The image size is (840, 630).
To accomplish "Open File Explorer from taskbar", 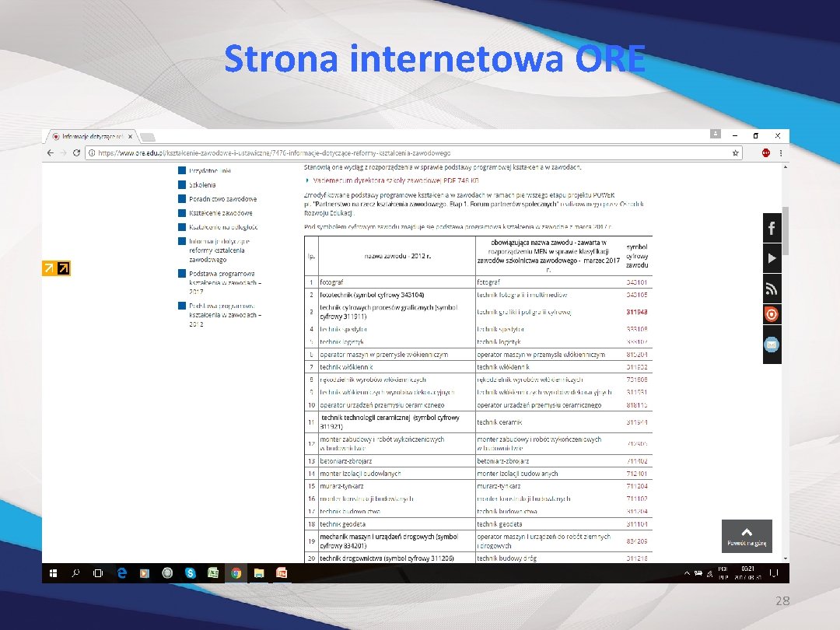I will coord(259,573).
